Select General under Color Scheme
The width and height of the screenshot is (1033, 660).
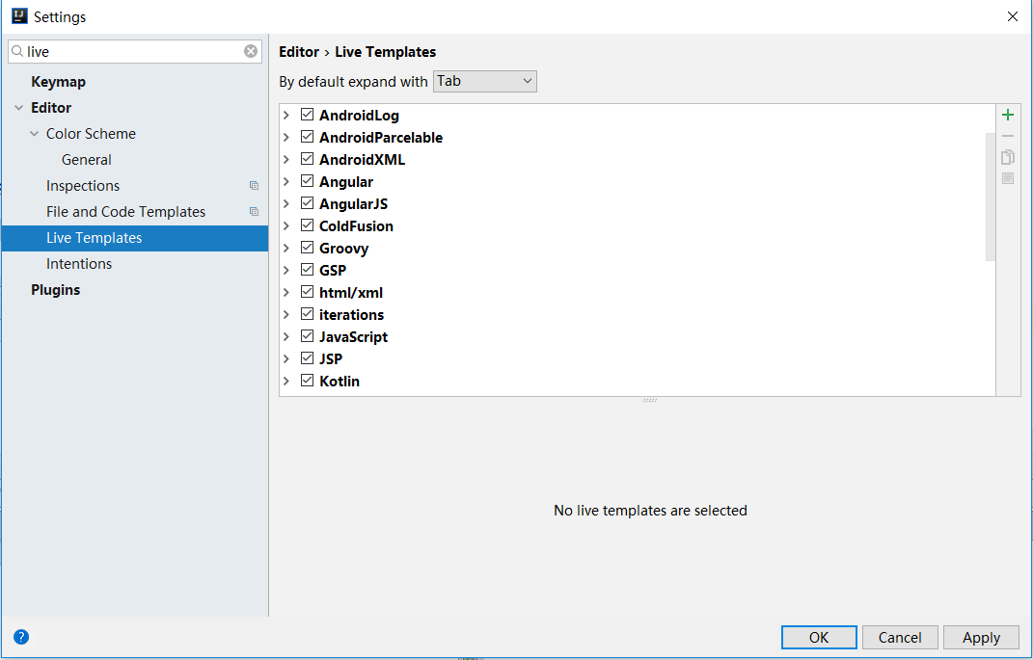tap(86, 160)
